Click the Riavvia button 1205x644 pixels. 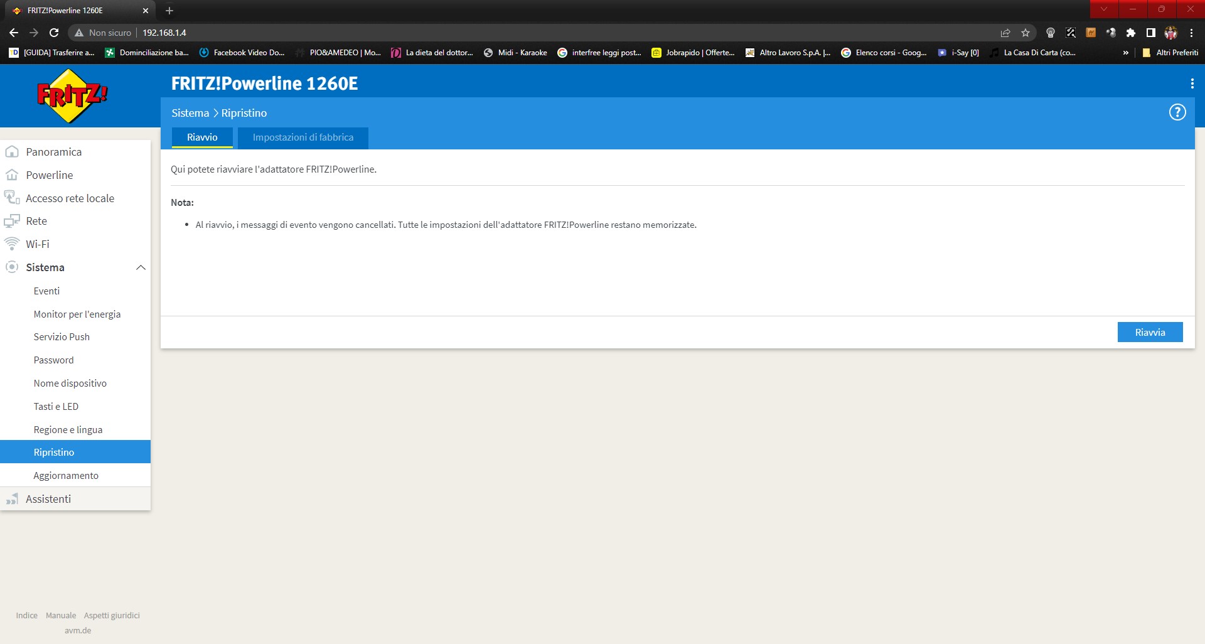click(x=1150, y=332)
